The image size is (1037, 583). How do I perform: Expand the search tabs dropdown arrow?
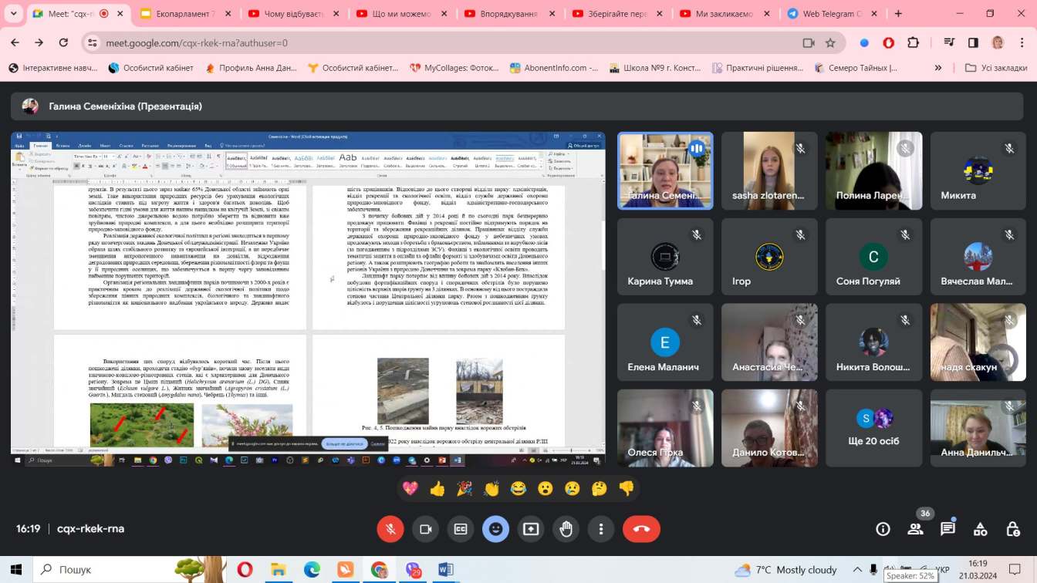pos(13,13)
